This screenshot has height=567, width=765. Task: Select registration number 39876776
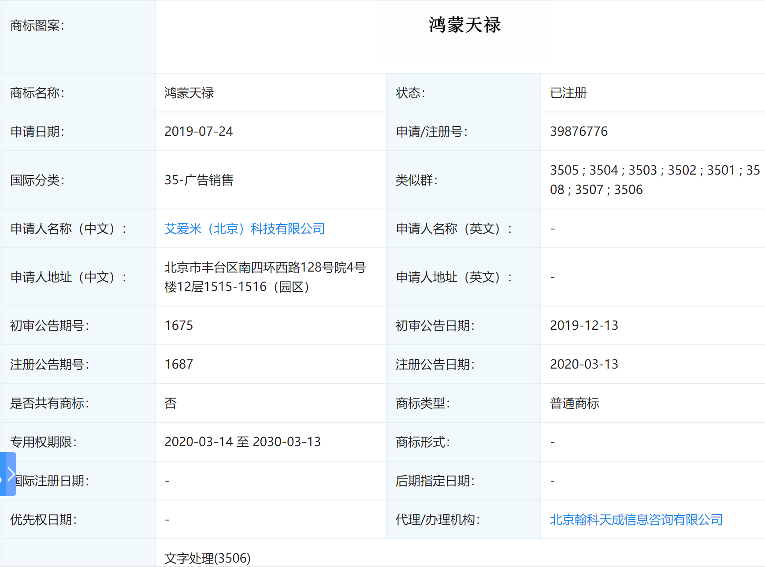coord(579,131)
